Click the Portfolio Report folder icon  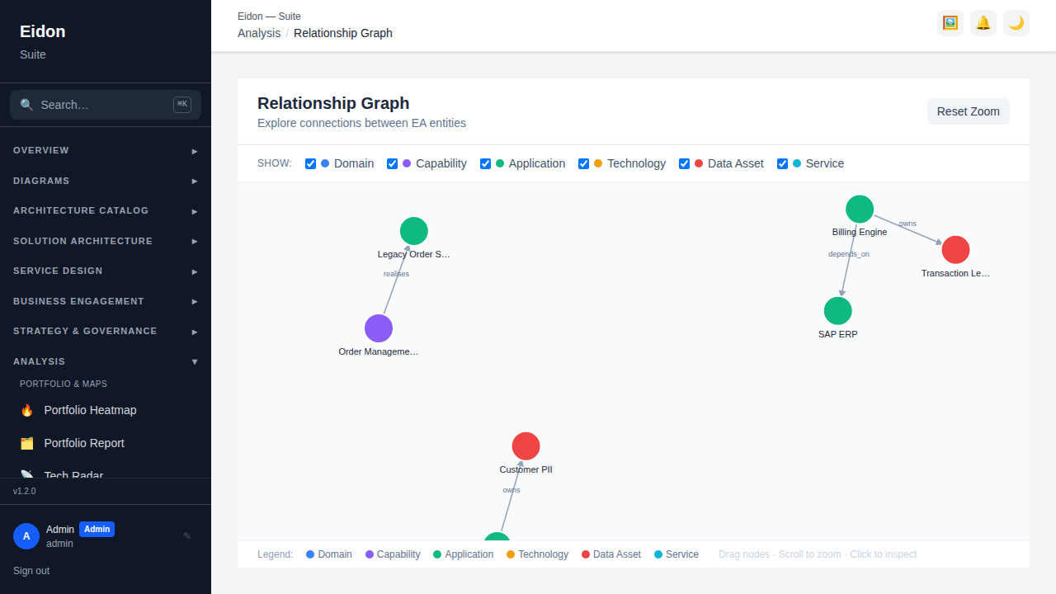click(27, 443)
